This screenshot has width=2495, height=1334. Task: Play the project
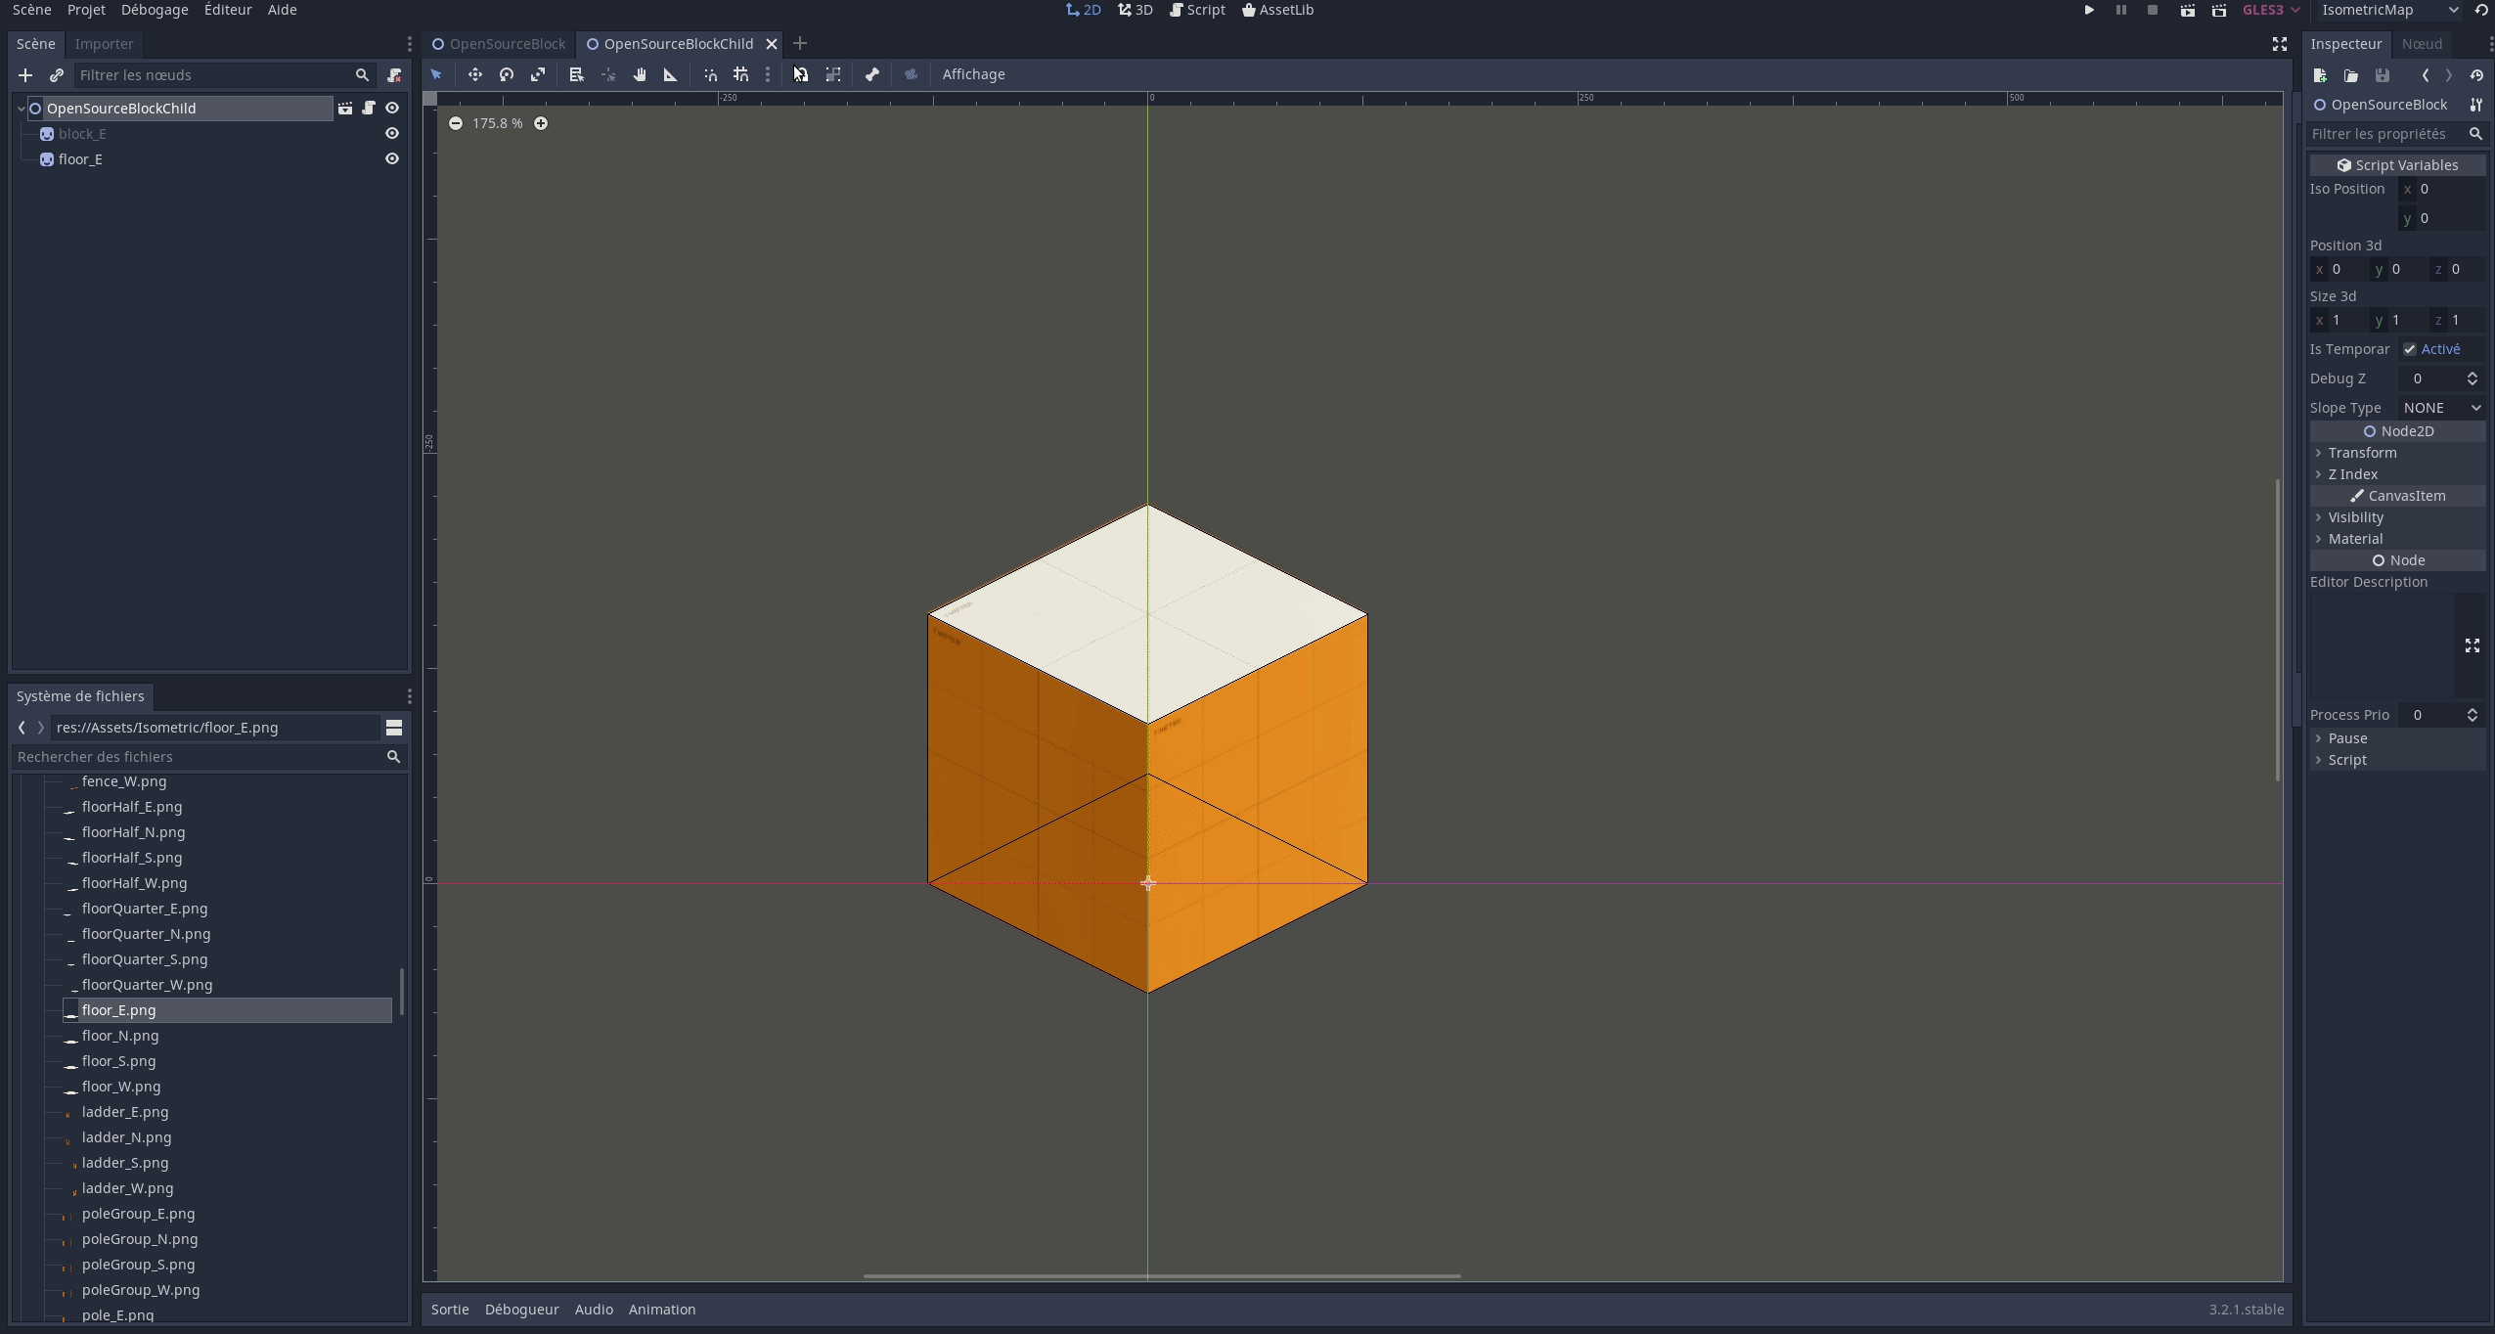pyautogui.click(x=2088, y=10)
